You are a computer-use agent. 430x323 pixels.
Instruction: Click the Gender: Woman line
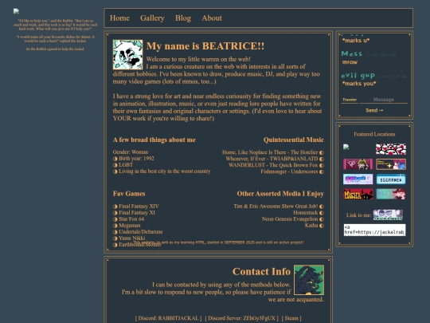click(x=131, y=152)
